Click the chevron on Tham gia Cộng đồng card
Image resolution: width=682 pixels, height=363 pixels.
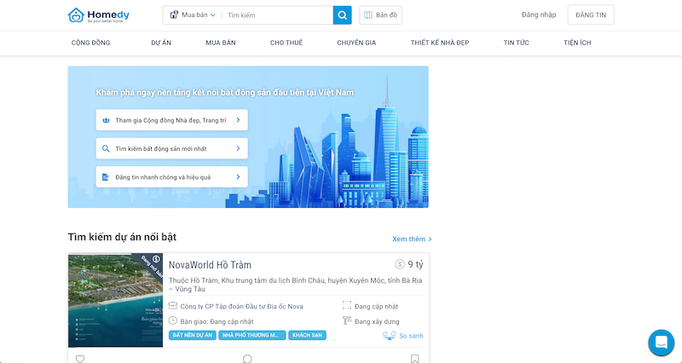238,120
